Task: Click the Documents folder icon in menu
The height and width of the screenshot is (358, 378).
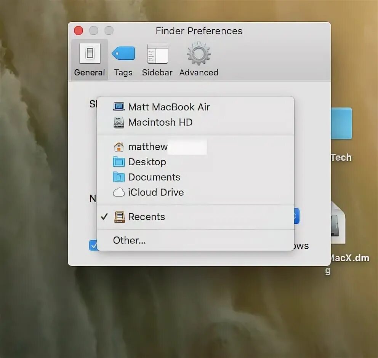Action: [119, 177]
